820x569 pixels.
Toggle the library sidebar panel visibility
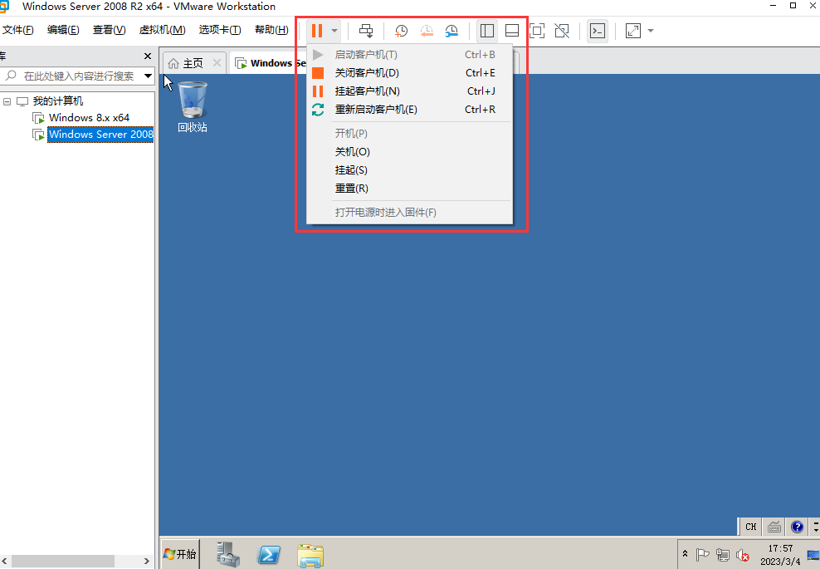click(x=487, y=31)
